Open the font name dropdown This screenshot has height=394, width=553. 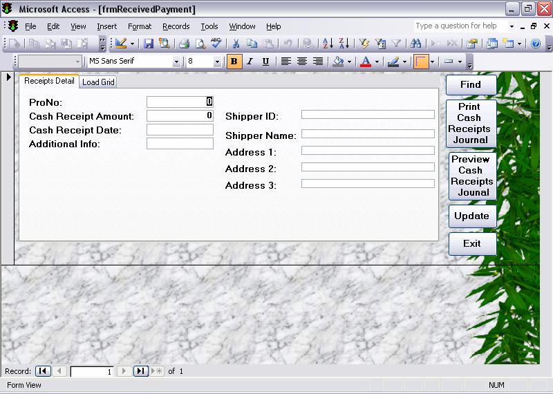[x=176, y=62]
